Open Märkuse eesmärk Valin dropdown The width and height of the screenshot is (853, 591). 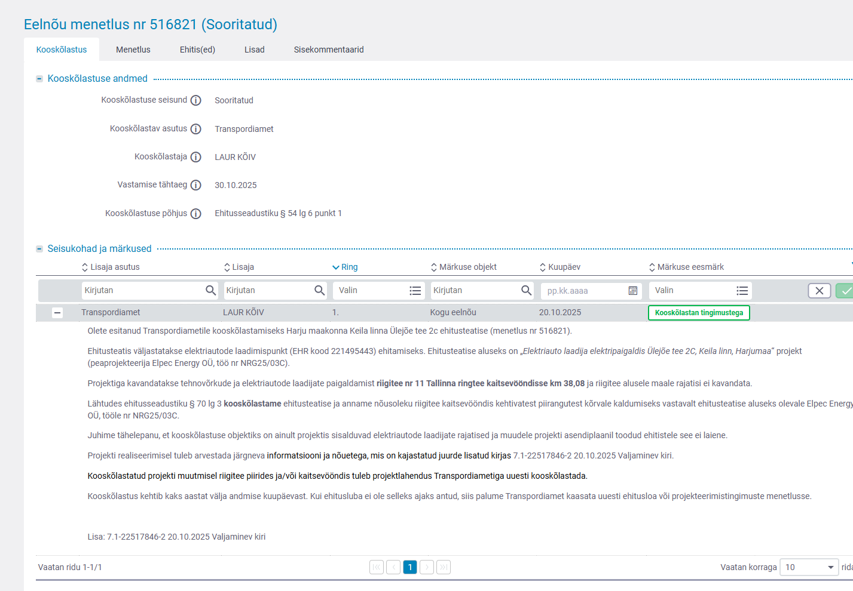(742, 291)
